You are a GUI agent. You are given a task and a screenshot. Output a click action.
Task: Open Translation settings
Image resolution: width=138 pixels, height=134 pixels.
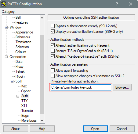24,42
